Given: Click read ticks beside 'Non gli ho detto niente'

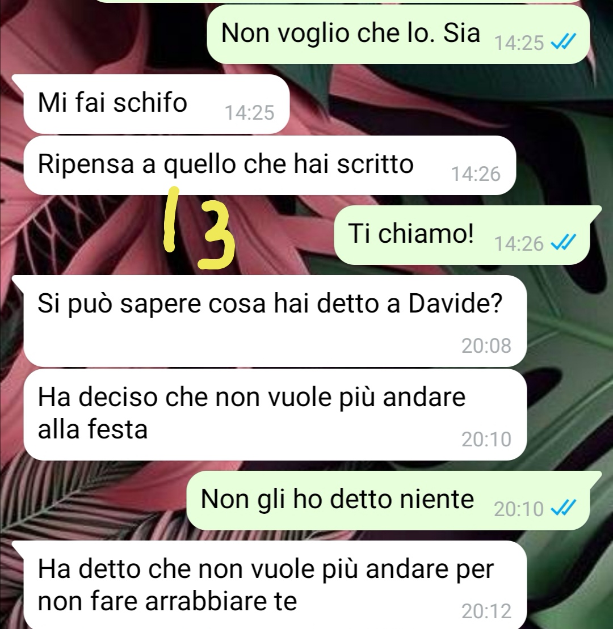Looking at the screenshot, I should coord(563,508).
